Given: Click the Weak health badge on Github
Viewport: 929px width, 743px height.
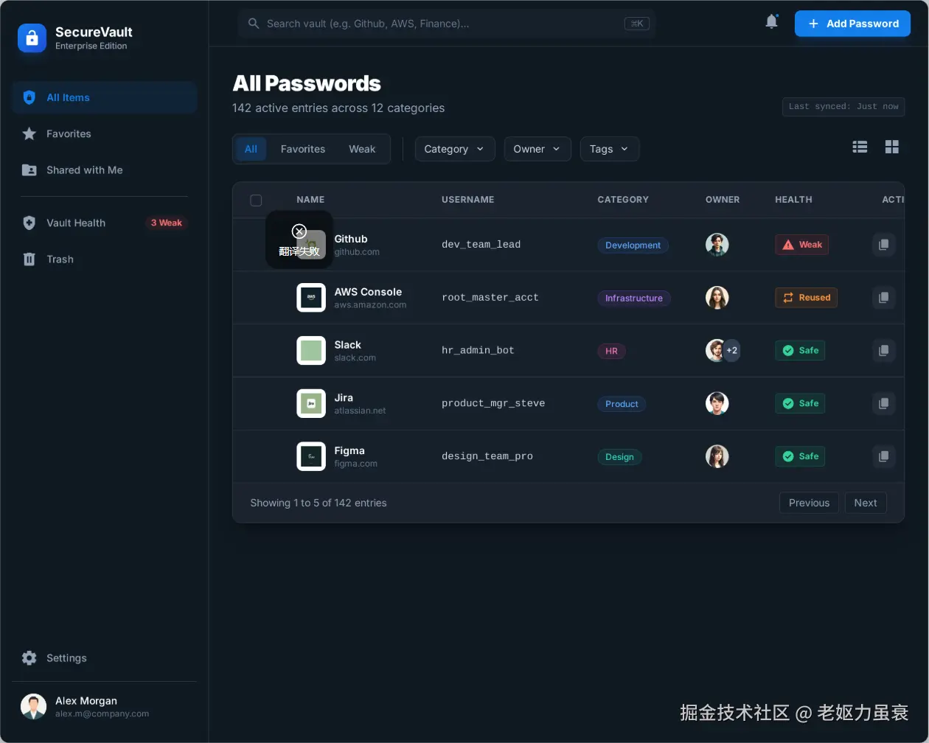Looking at the screenshot, I should 801,245.
